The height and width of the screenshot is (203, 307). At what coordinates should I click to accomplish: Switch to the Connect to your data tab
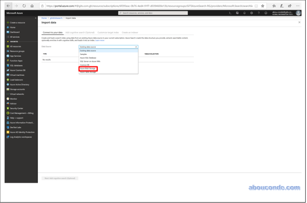[x=52, y=33]
